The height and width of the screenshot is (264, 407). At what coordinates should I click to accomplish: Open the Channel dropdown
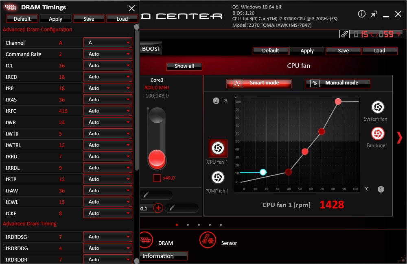(x=108, y=43)
